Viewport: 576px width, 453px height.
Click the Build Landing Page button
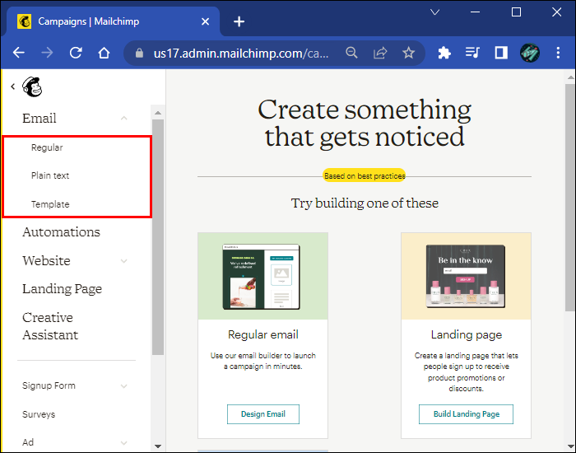pos(467,414)
